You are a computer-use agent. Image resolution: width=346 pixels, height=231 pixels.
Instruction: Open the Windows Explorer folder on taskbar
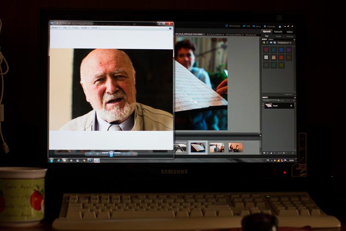click(x=65, y=161)
